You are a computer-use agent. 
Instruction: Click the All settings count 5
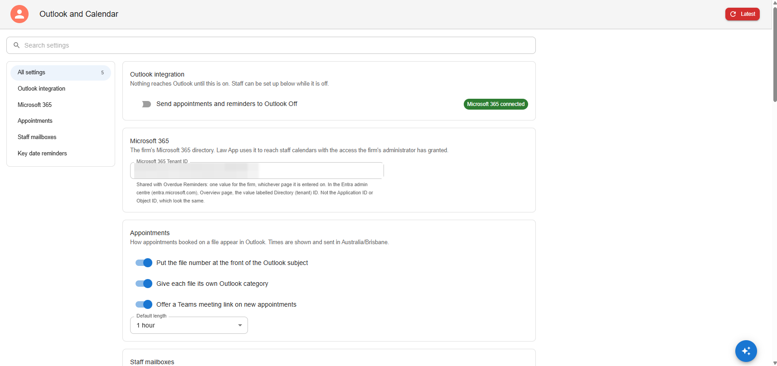pos(102,72)
